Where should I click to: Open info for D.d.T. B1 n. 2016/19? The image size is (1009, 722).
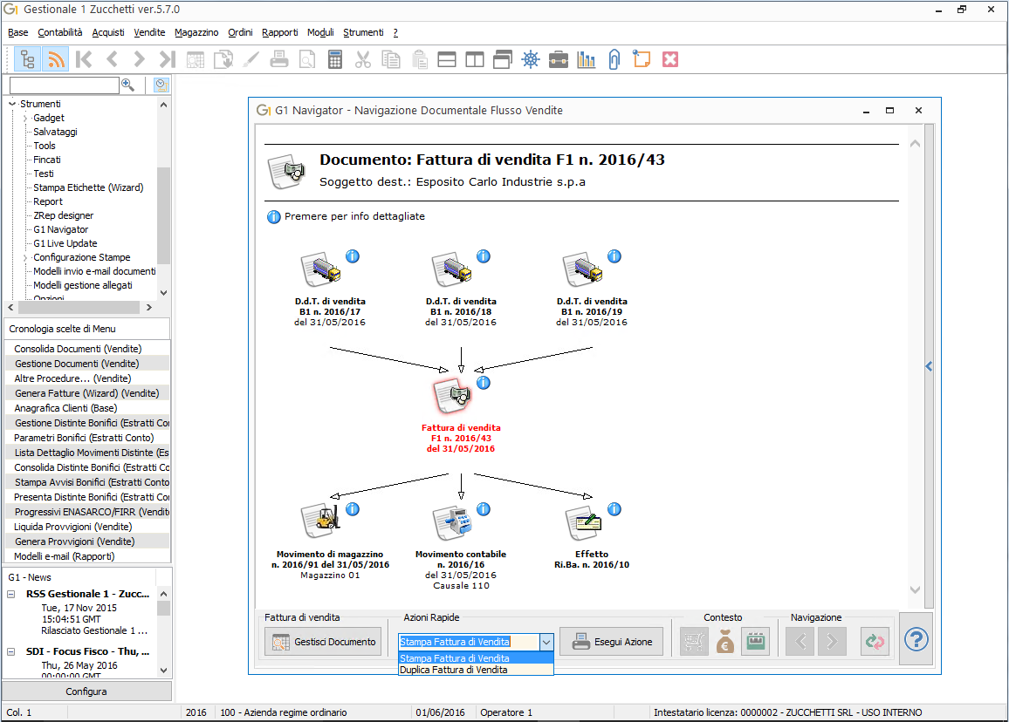click(x=614, y=256)
